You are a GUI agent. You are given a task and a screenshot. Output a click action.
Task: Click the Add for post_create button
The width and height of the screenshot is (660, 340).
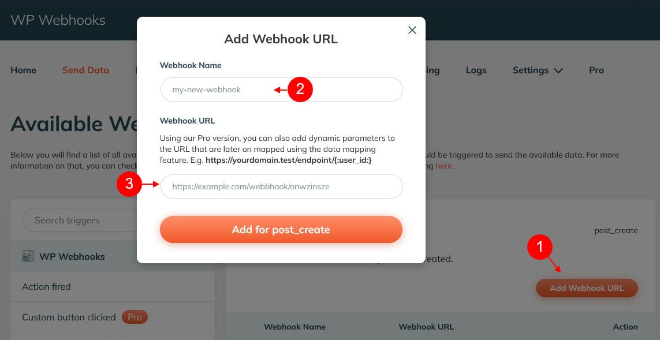coord(281,230)
